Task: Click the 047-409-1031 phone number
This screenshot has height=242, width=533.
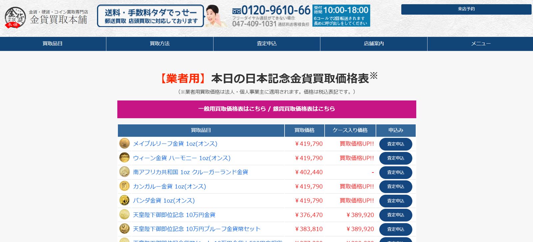Action: pyautogui.click(x=255, y=24)
